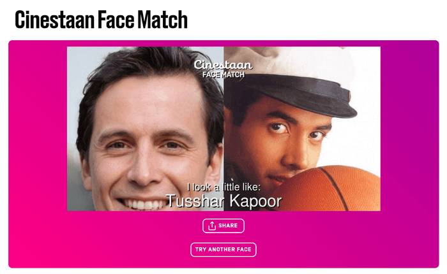Click the SHARE button
447x274 pixels.
(223, 226)
